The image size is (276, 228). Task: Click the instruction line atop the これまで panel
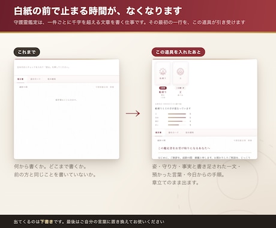43,67
